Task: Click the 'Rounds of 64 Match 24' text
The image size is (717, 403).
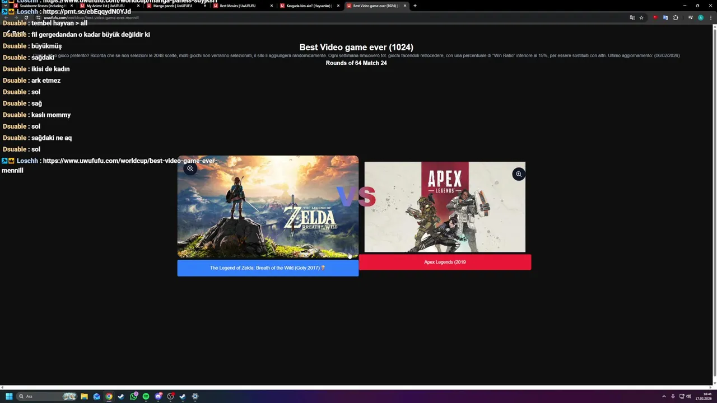Action: [356, 63]
